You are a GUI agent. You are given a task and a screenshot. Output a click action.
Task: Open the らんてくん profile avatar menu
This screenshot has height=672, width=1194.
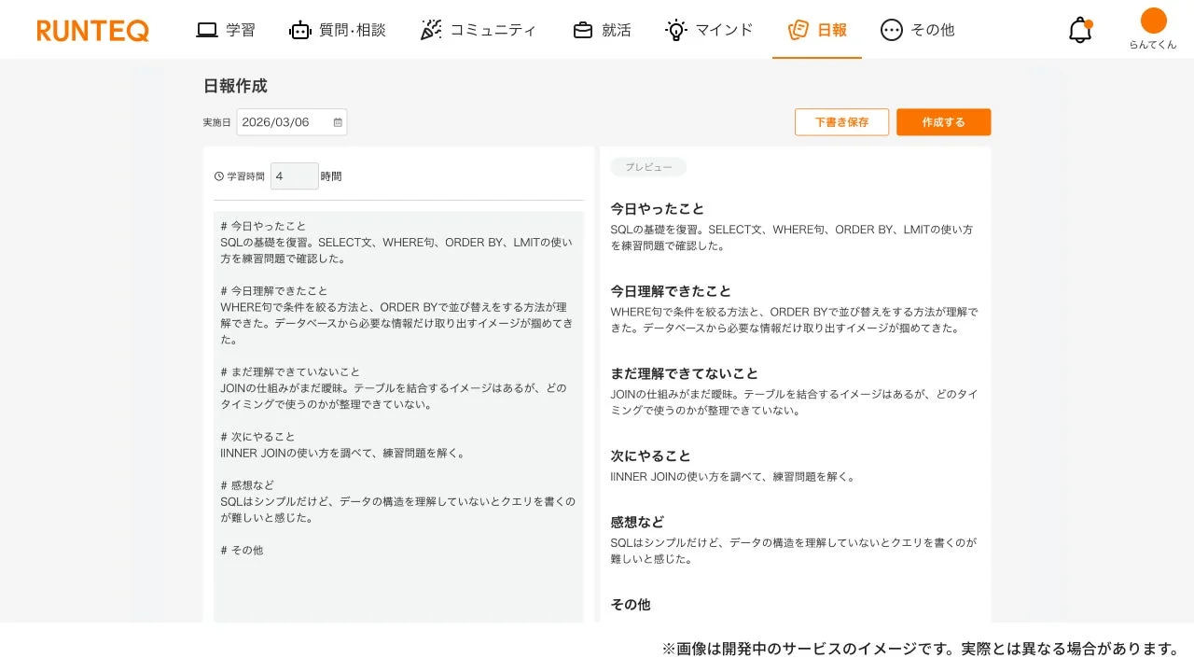(x=1154, y=21)
